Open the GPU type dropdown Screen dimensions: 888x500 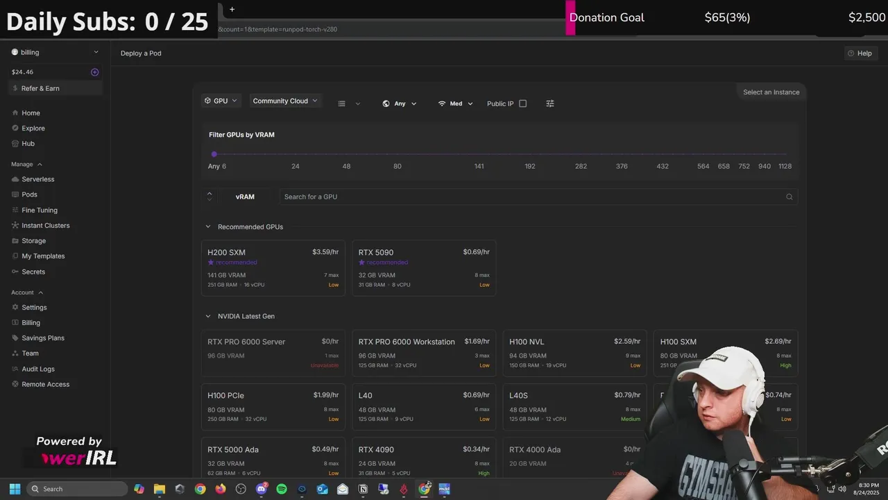221,101
